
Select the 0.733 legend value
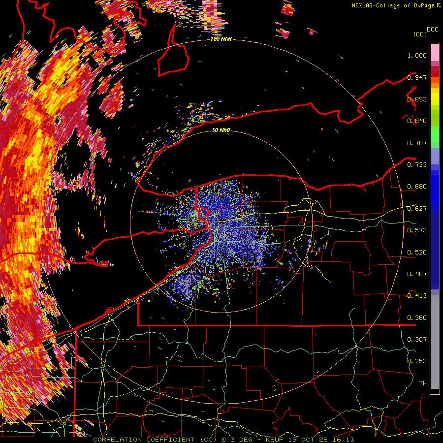[417, 165]
